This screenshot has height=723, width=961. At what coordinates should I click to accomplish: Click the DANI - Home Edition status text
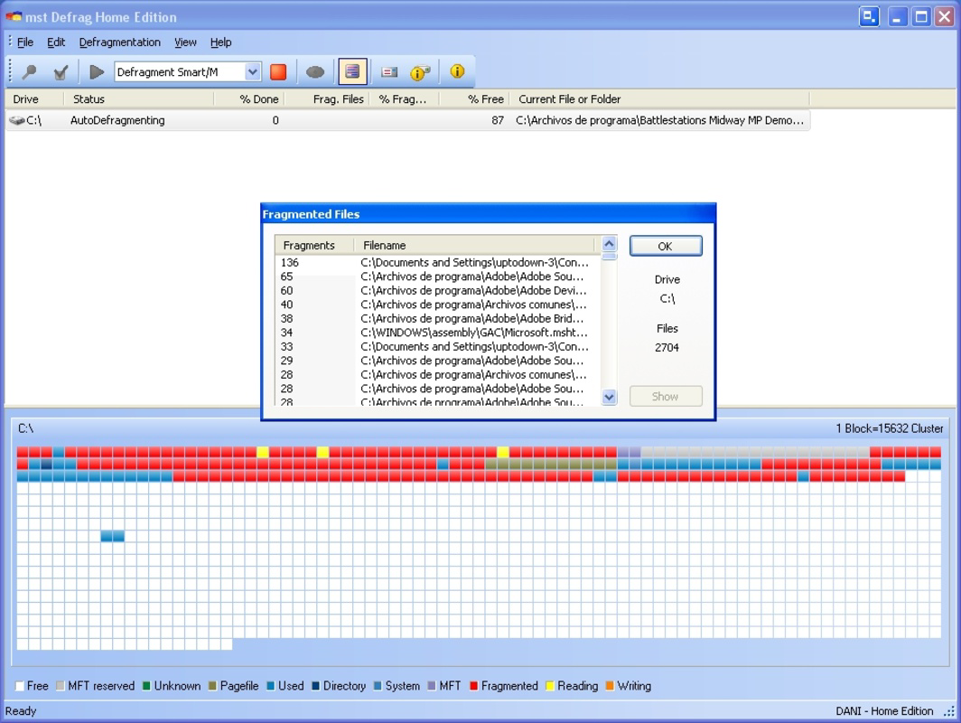click(x=884, y=711)
